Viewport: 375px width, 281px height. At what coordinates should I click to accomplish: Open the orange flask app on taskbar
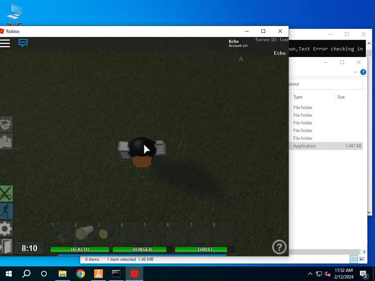[99, 274]
